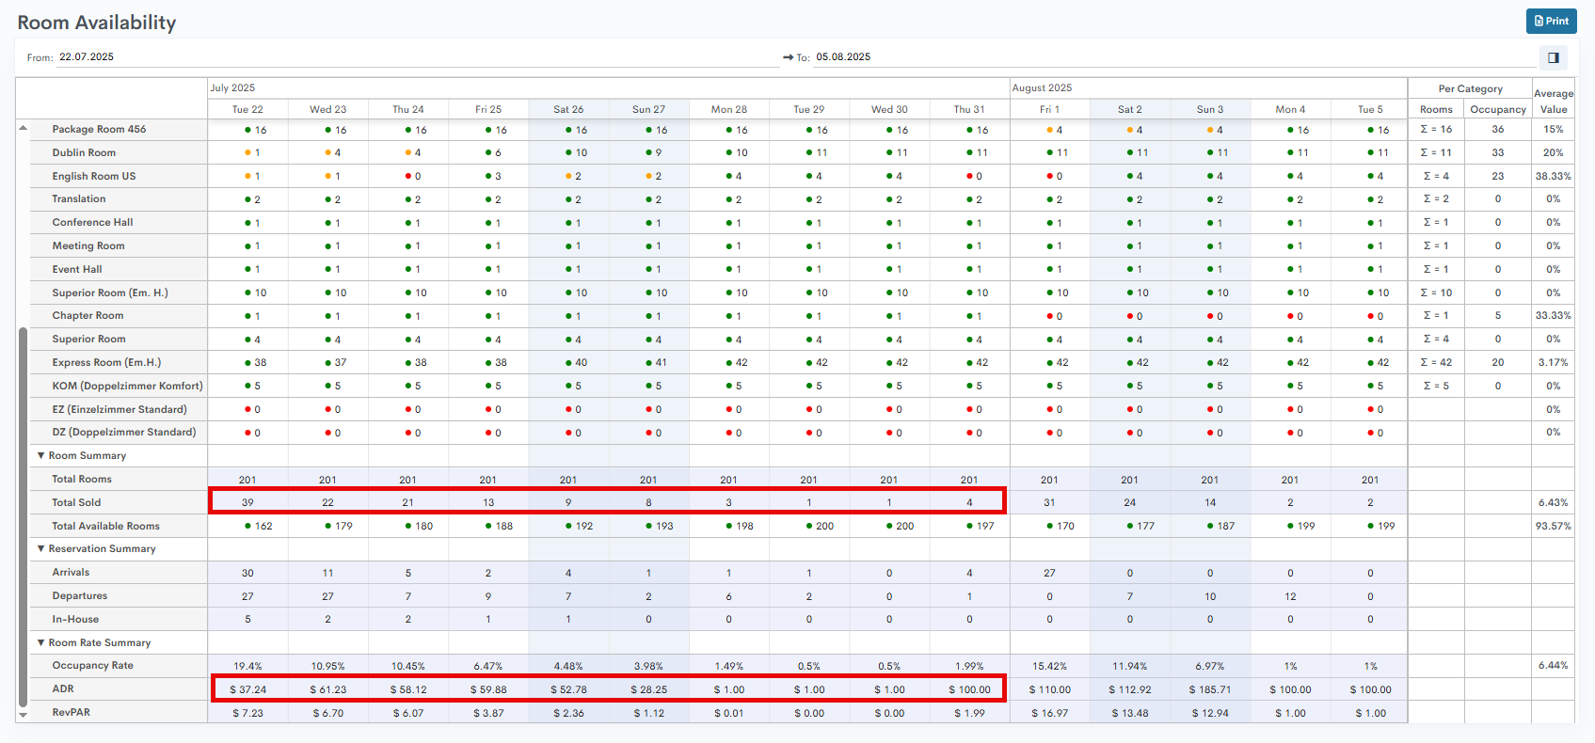Open the Chapter Room row label
The image size is (1595, 743).
tap(88, 316)
